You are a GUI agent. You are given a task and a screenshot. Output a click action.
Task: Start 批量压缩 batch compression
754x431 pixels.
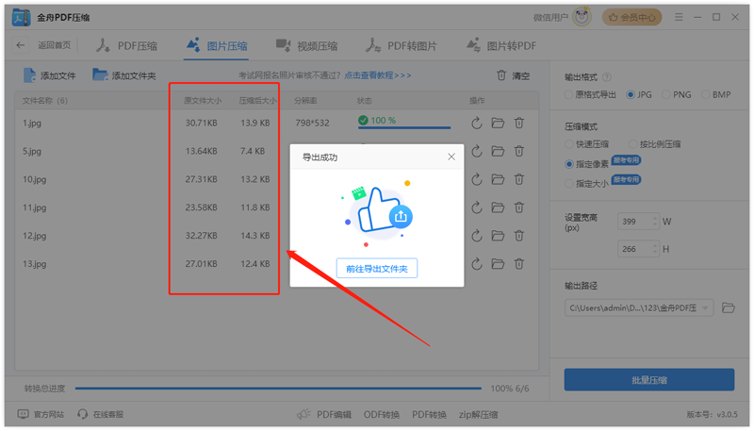coord(648,380)
